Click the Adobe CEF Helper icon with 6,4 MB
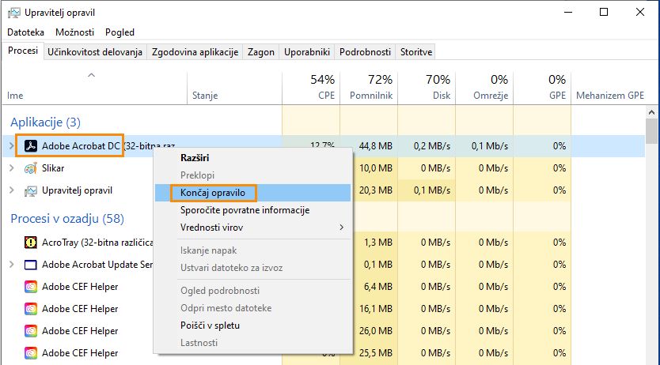 tap(30, 287)
